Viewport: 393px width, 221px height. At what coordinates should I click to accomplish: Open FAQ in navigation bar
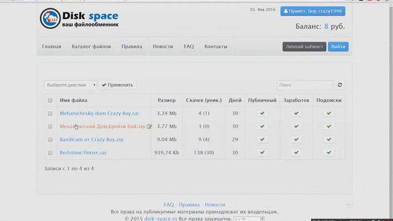[189, 47]
